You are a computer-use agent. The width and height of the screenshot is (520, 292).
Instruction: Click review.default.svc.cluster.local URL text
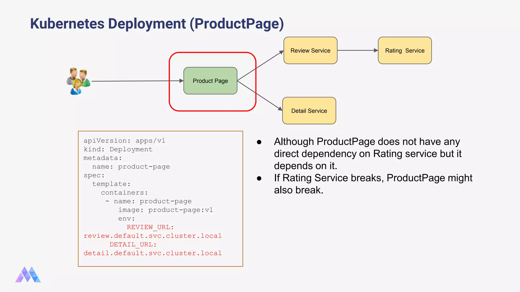[x=153, y=236]
